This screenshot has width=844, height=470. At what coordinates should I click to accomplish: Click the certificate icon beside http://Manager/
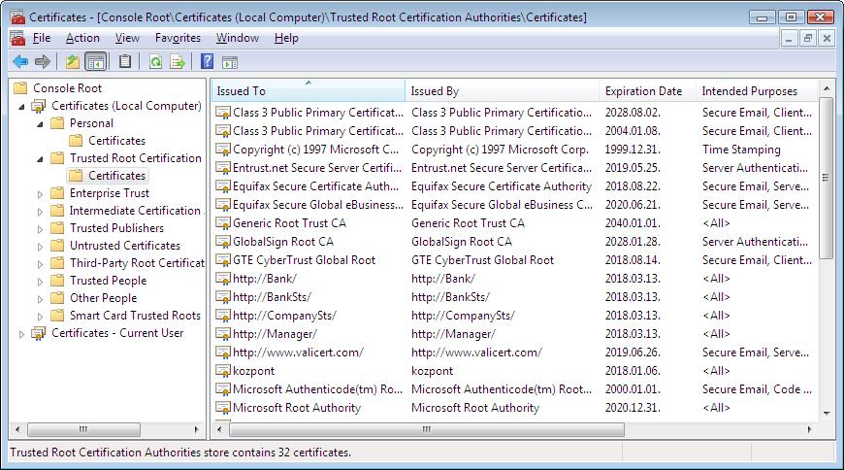pos(223,334)
